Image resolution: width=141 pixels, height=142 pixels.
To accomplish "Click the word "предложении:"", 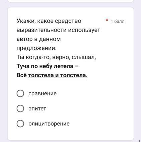I will click(36, 48).
